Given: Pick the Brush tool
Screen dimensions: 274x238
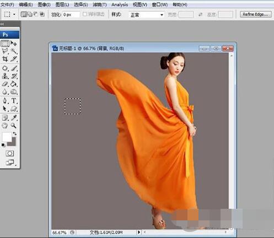Looking at the screenshot, I should pos(14,68).
